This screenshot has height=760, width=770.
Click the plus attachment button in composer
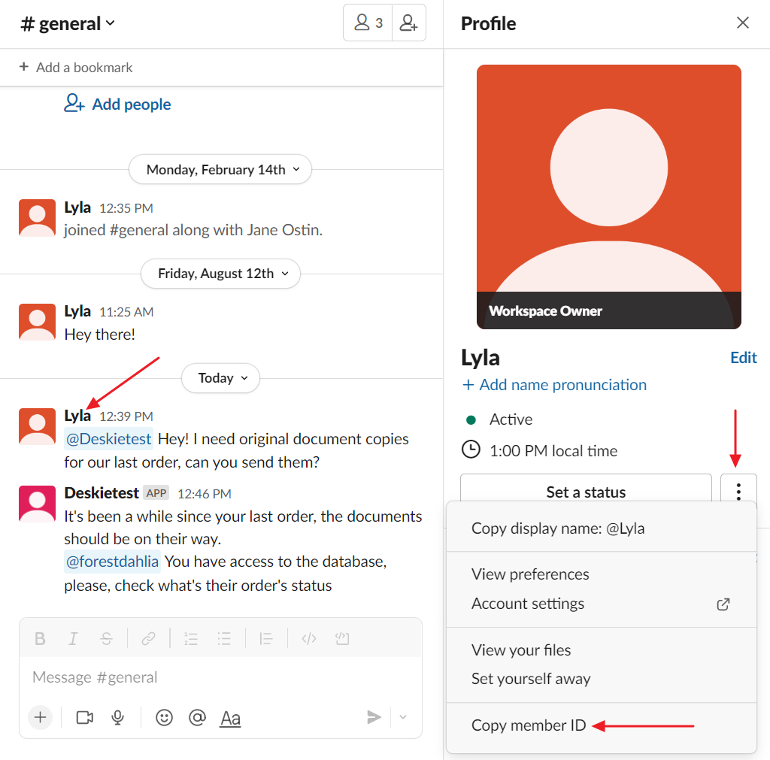(x=41, y=718)
